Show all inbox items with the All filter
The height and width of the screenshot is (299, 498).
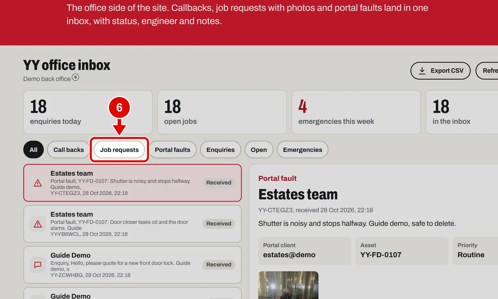coord(33,149)
